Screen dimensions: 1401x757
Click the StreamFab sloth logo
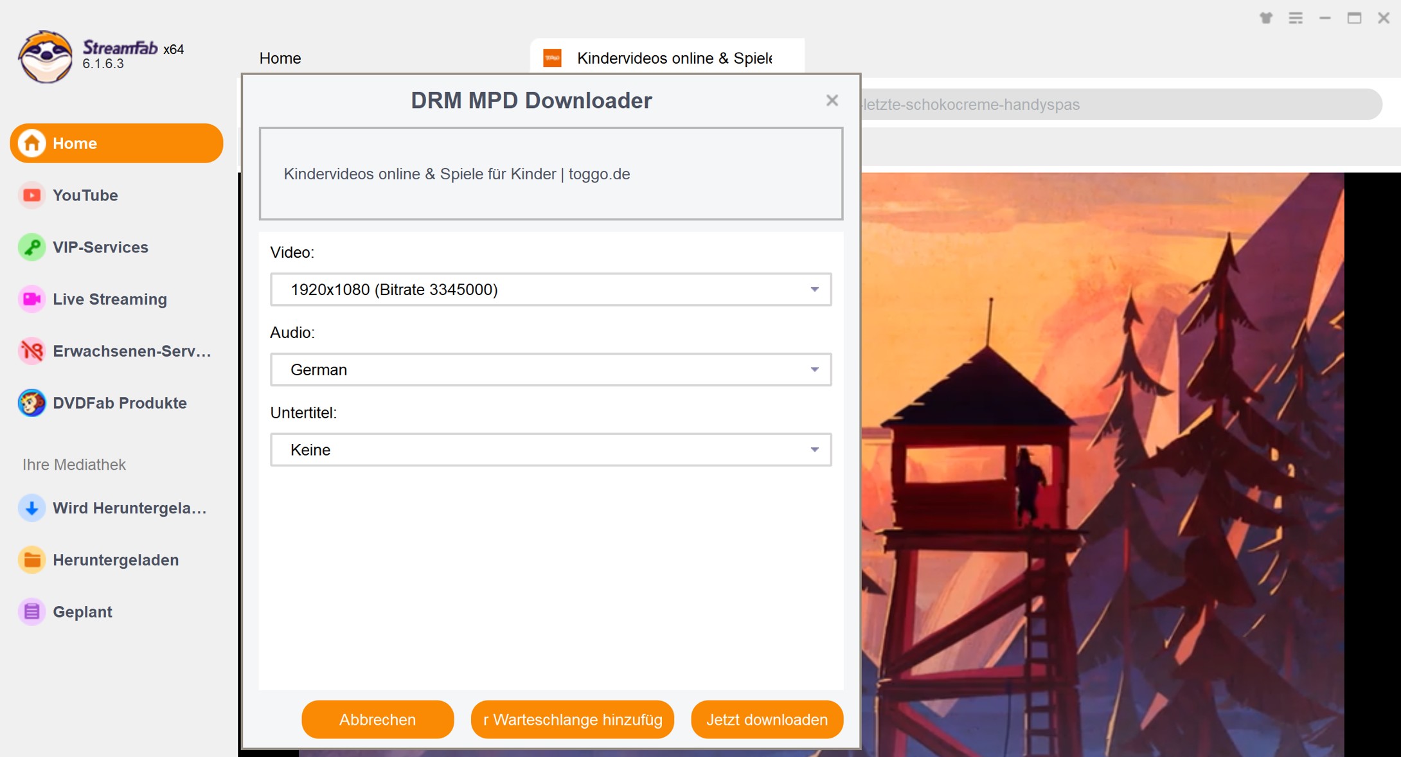tap(45, 57)
